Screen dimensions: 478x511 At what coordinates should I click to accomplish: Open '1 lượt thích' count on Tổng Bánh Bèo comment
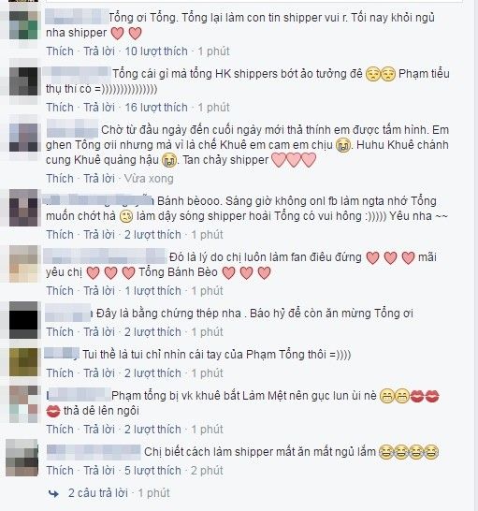point(152,291)
